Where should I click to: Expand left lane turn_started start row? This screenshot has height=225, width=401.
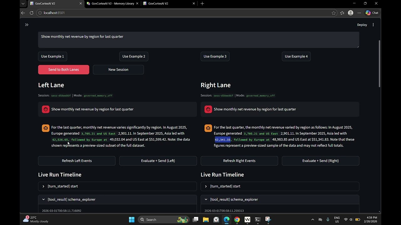point(117,186)
